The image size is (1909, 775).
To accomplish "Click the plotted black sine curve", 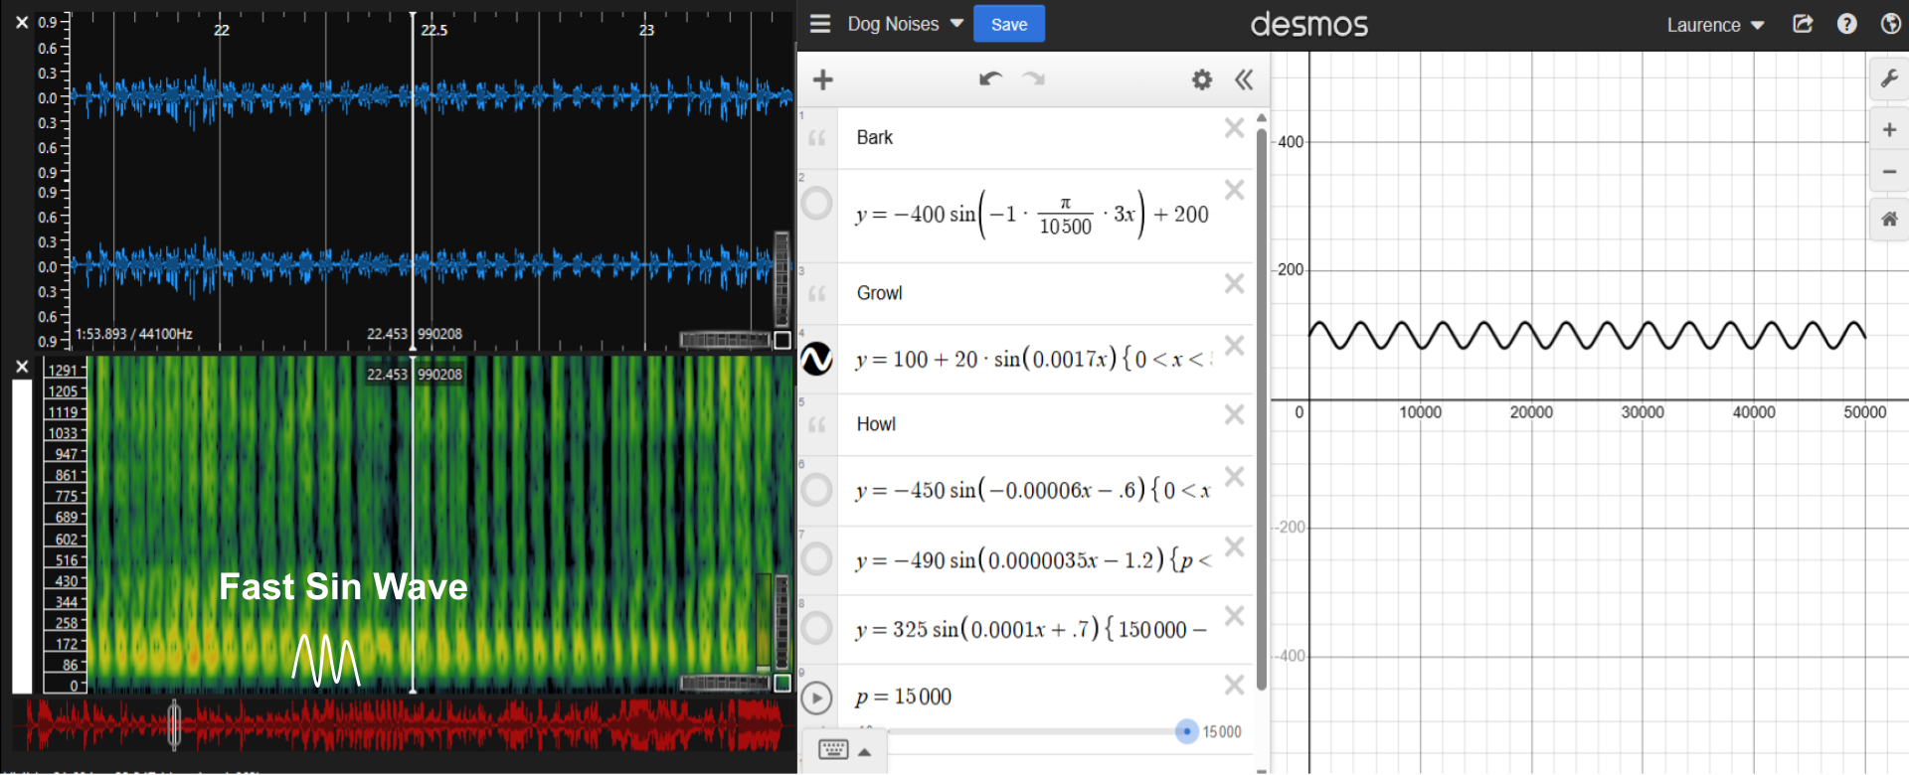I will [1587, 336].
